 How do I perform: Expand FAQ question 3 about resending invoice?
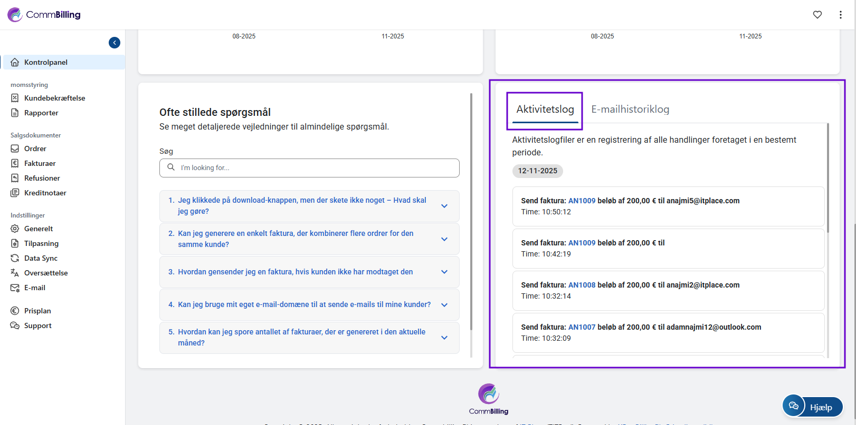click(444, 272)
